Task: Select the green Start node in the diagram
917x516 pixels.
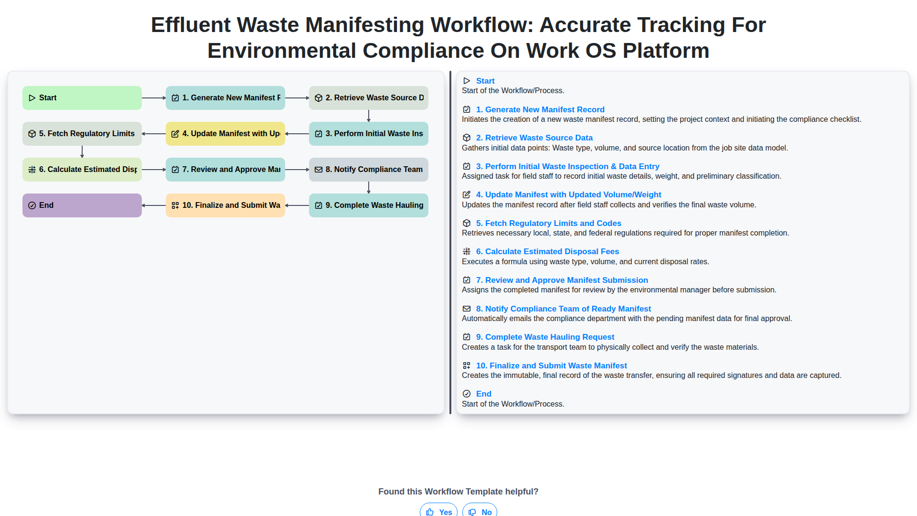Action: (82, 98)
